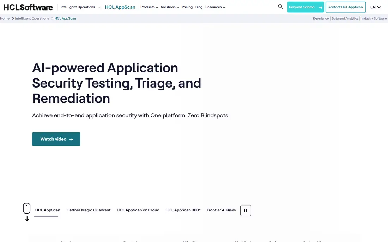
Task: Open the Solutions menu
Action: (170, 7)
